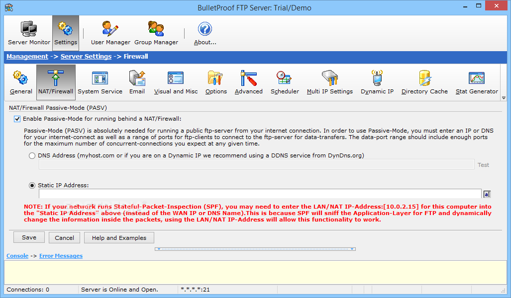Viewport: 511px width, 298px height.
Task: Click the dotted splitter bar above console
Action: [x=255, y=249]
